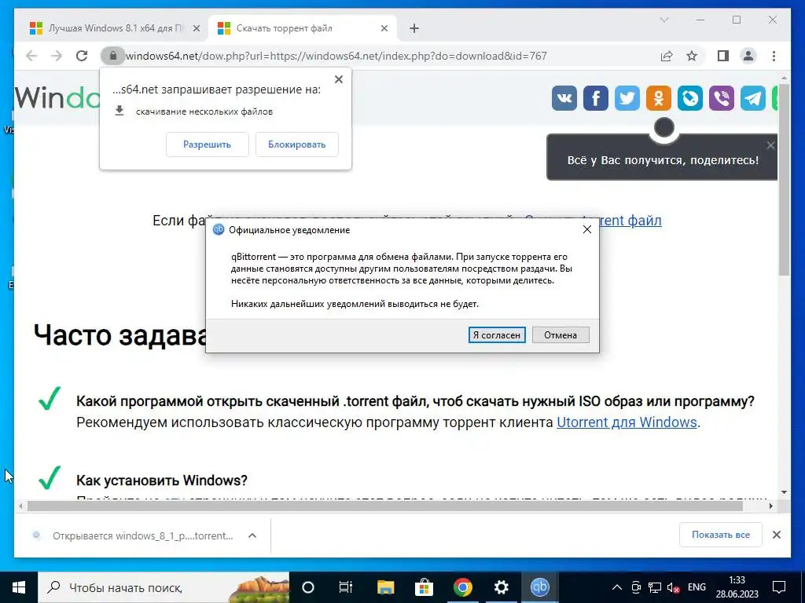
Task: Open the notification center icon
Action: pos(779,587)
